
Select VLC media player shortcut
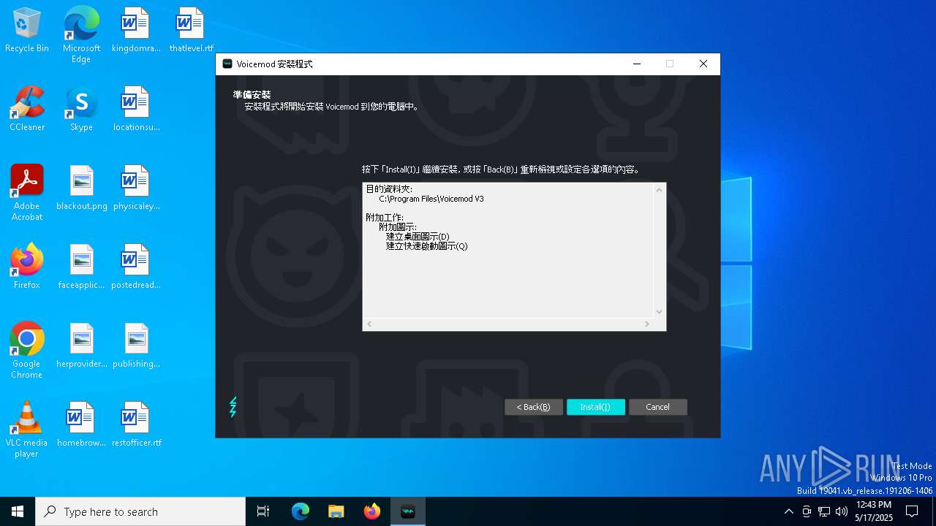(x=27, y=430)
